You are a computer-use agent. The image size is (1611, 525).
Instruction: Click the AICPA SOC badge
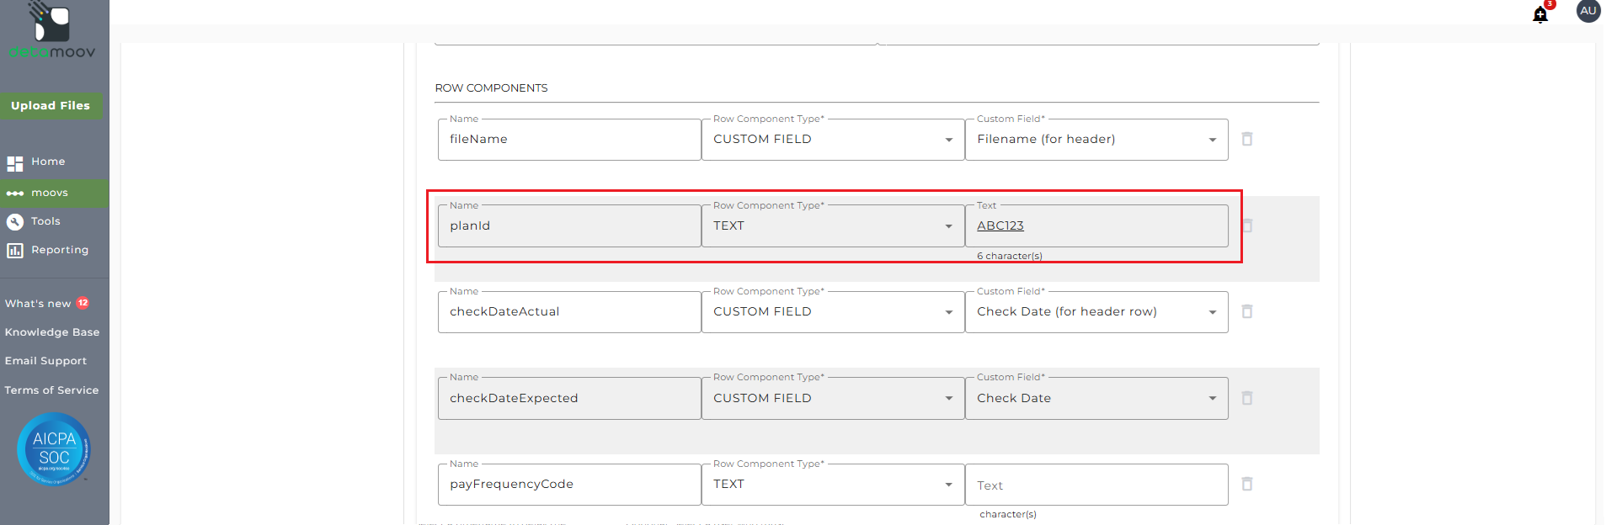pos(54,448)
